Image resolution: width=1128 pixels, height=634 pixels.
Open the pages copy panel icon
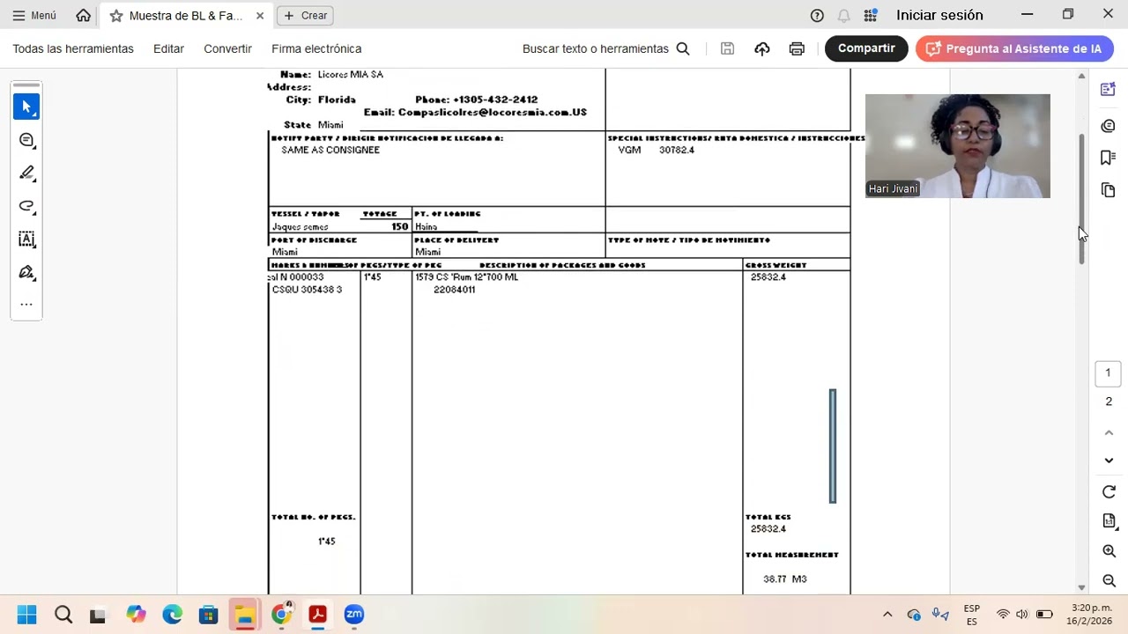(x=1108, y=190)
